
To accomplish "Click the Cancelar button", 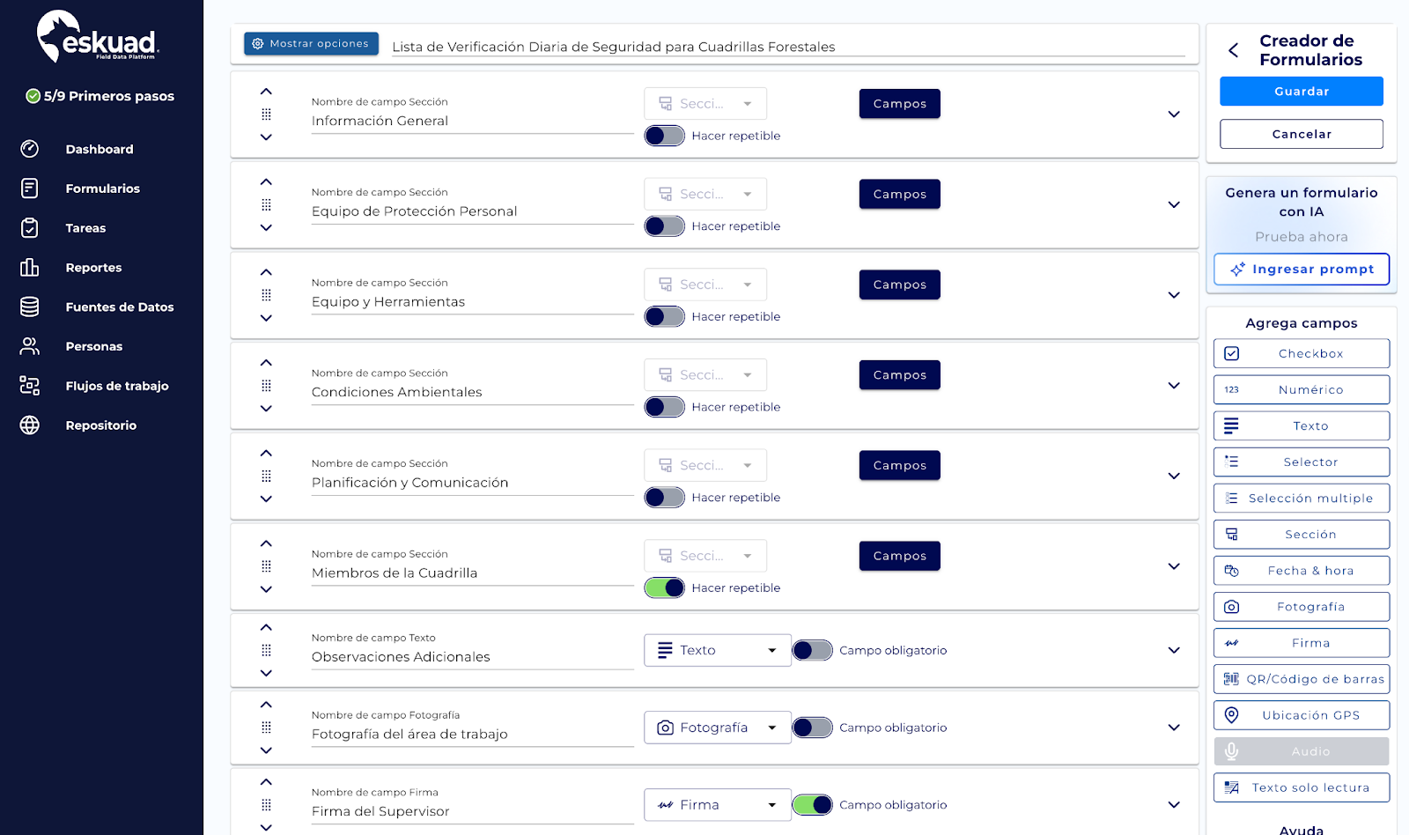I will 1302,134.
